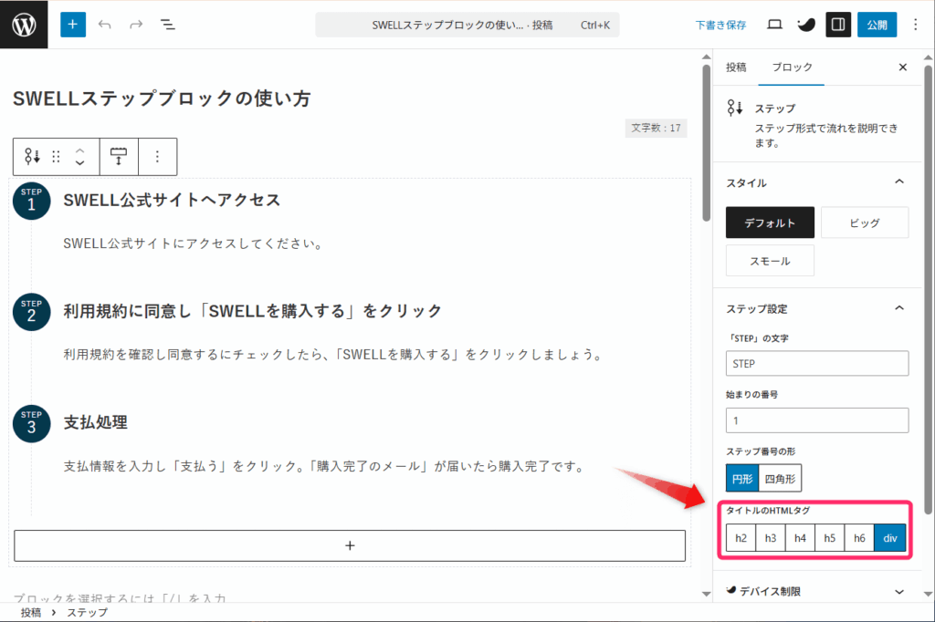The width and height of the screenshot is (935, 622).
Task: Open the block inserter plus button
Action: click(73, 25)
